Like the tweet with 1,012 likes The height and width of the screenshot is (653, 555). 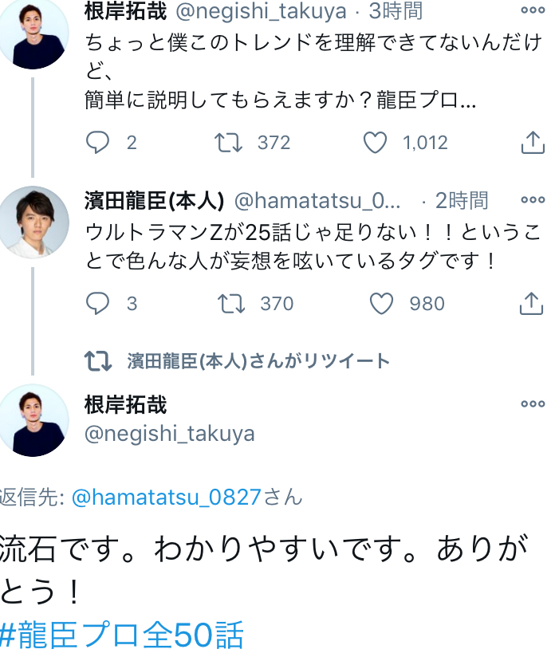click(x=375, y=143)
